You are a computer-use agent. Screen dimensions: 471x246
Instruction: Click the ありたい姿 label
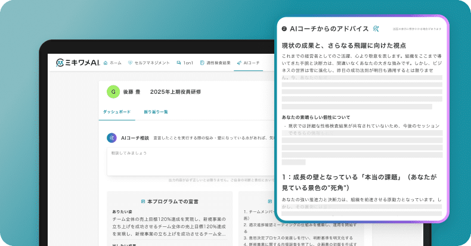[122, 212]
